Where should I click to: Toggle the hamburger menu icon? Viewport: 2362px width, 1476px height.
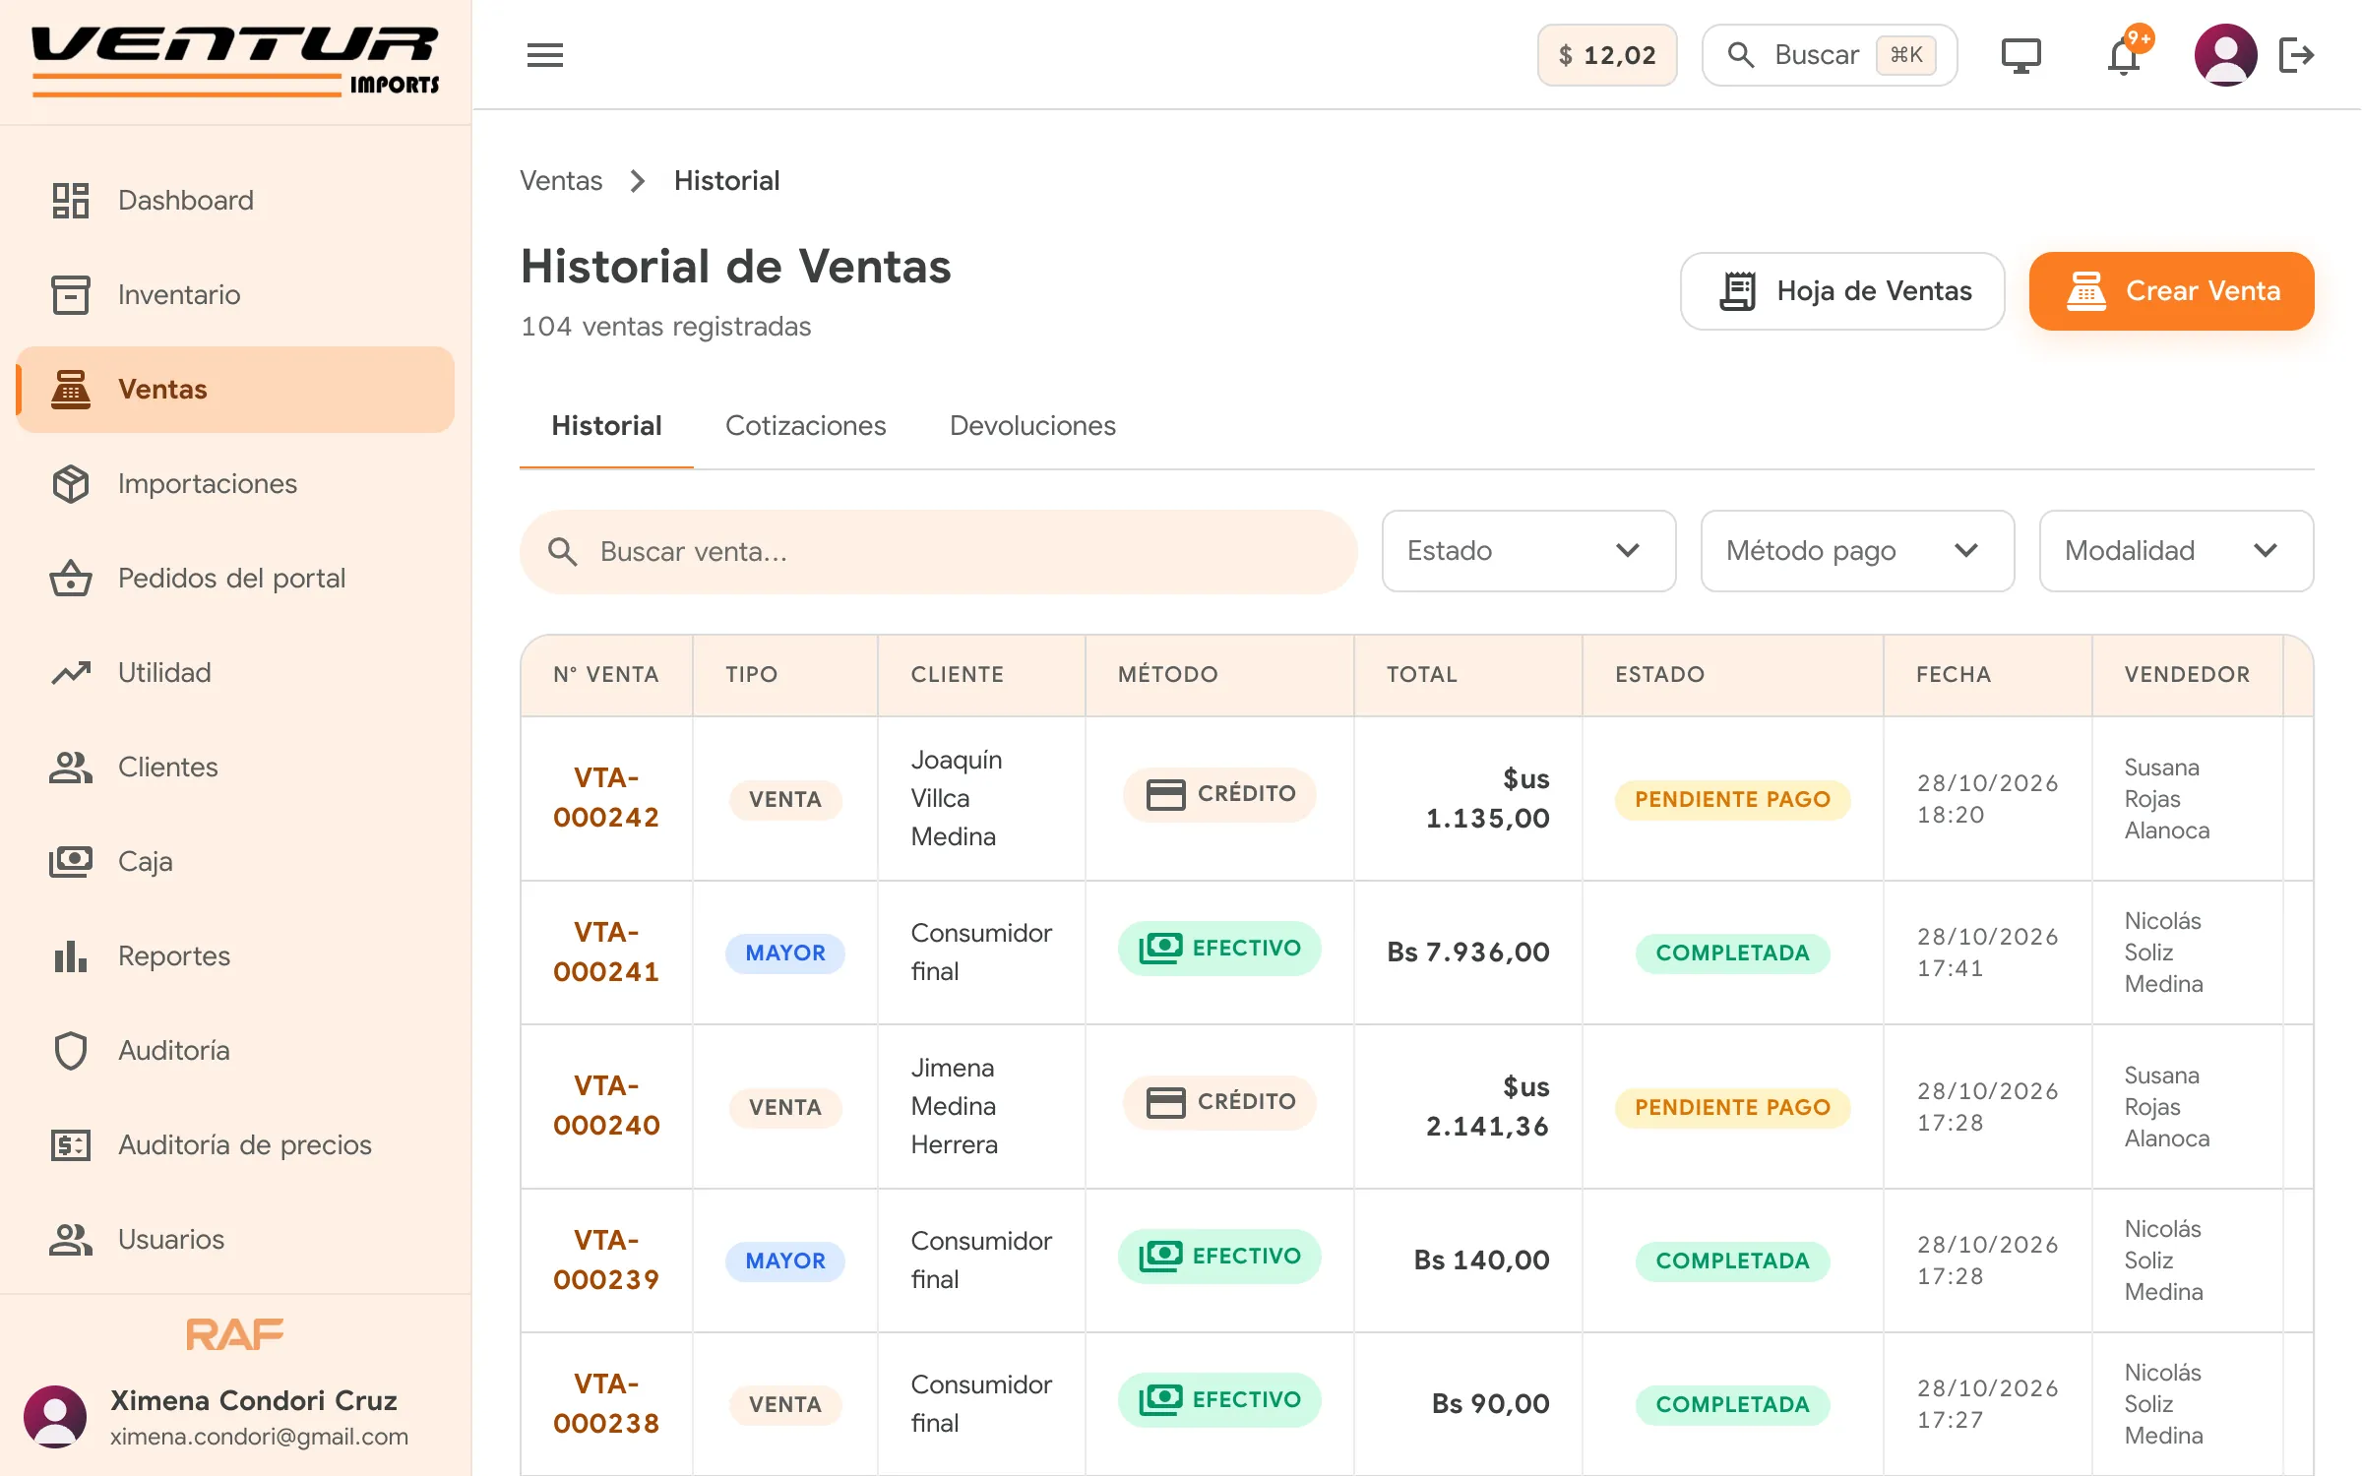[545, 55]
